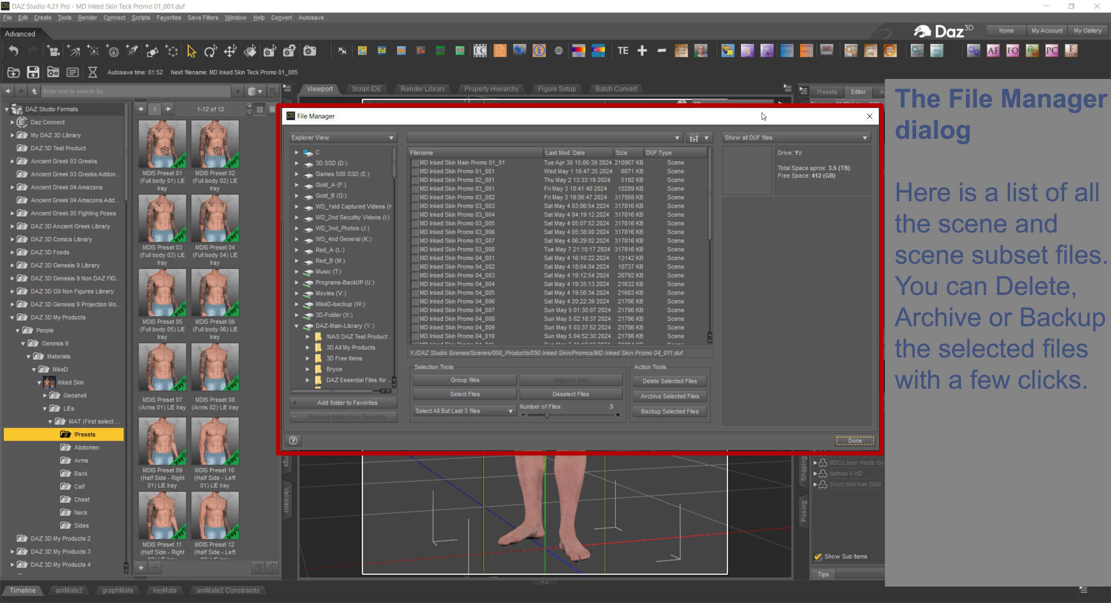The image size is (1111, 603).
Task: Switch to the Figure Setup tab
Action: click(557, 89)
